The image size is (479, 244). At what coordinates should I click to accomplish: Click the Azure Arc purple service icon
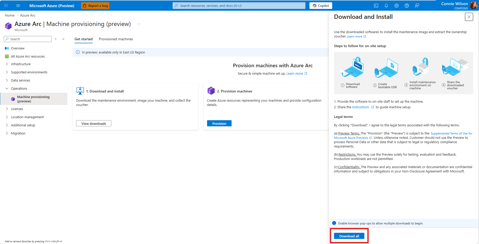tap(8, 26)
